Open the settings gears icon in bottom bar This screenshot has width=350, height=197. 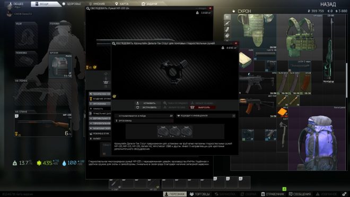click(344, 194)
